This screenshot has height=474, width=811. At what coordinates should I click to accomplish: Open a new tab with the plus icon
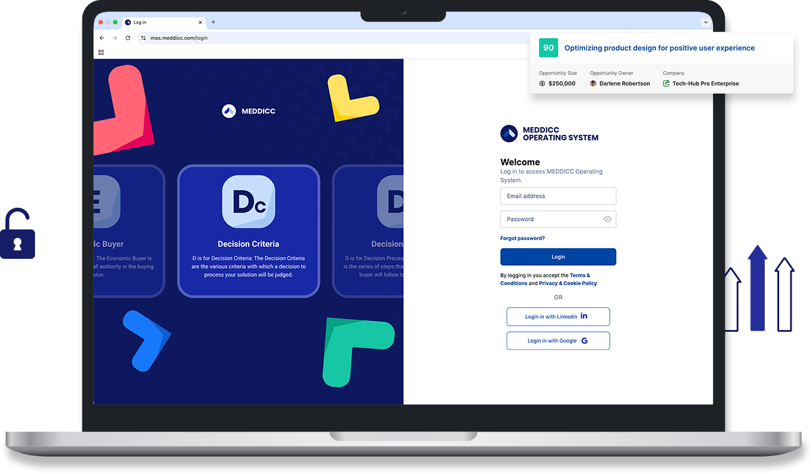[x=213, y=22]
